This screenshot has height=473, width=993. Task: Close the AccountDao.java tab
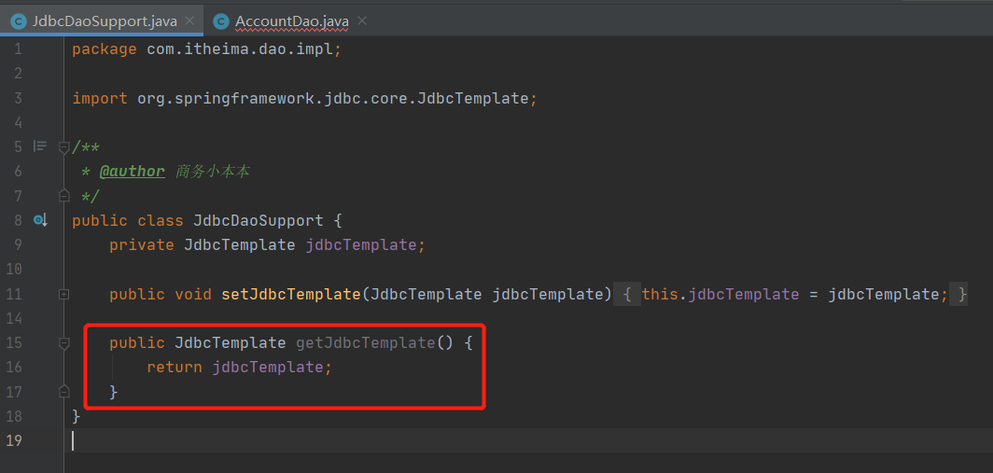361,21
